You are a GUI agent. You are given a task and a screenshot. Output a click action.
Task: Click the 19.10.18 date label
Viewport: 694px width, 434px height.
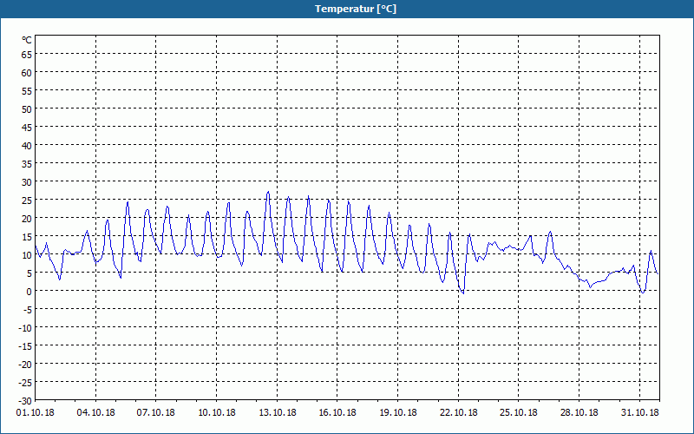point(398,412)
